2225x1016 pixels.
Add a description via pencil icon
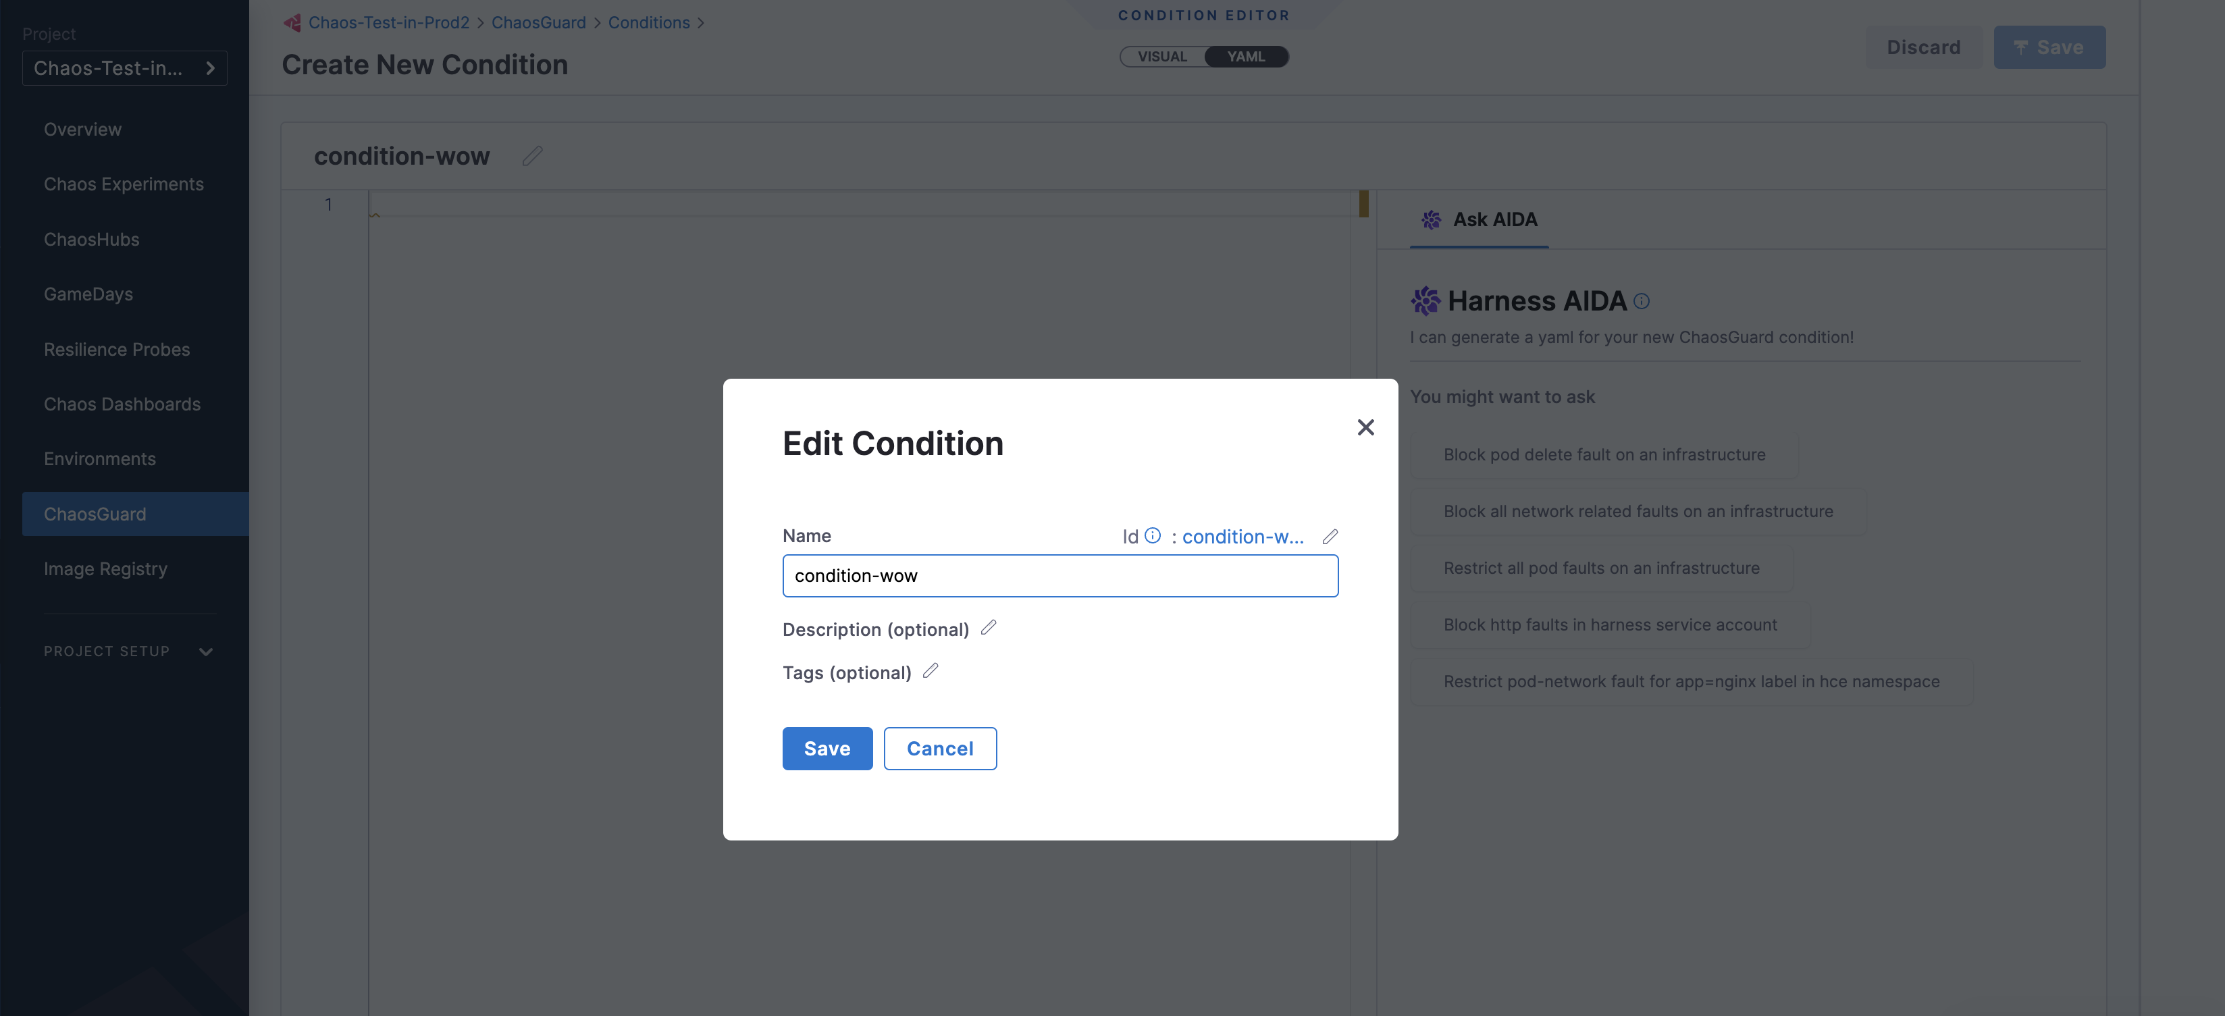pos(988,628)
